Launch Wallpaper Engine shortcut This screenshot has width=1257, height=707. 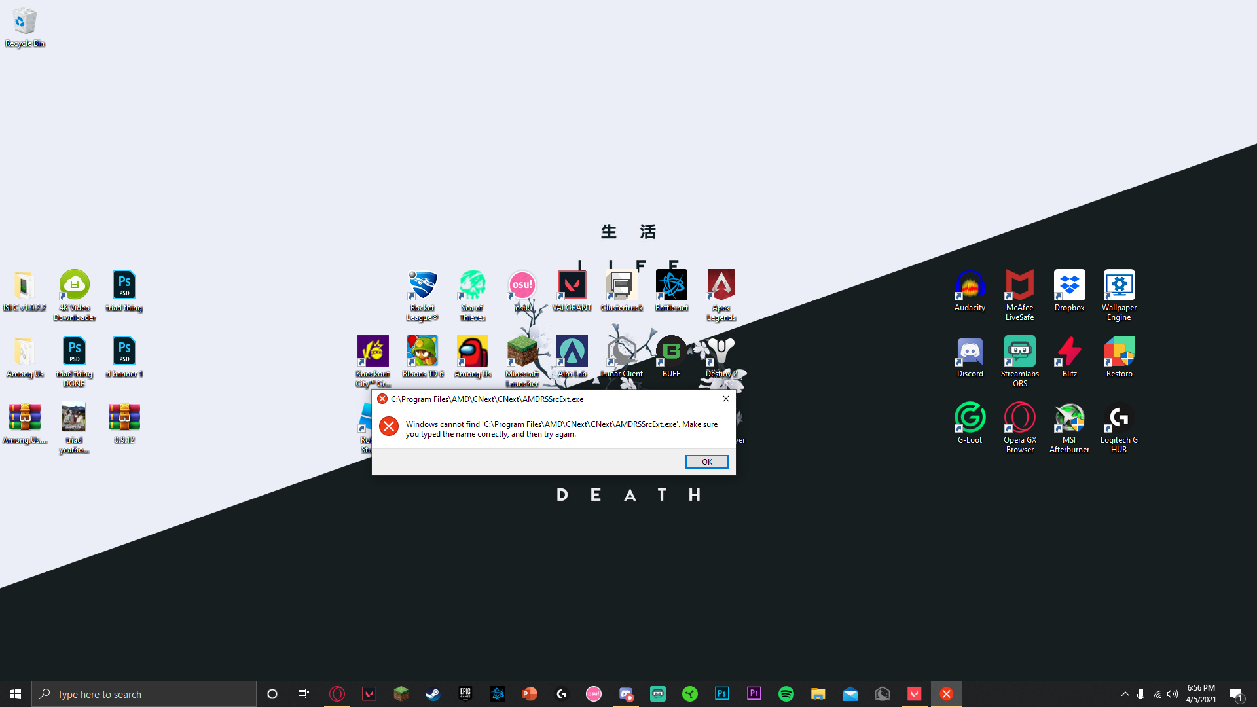click(1119, 296)
